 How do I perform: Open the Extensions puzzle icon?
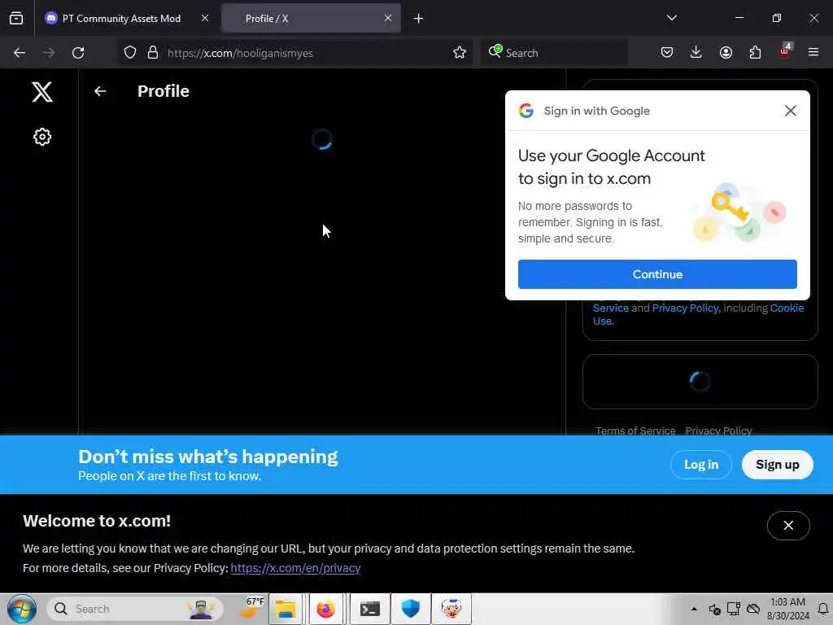pos(755,53)
